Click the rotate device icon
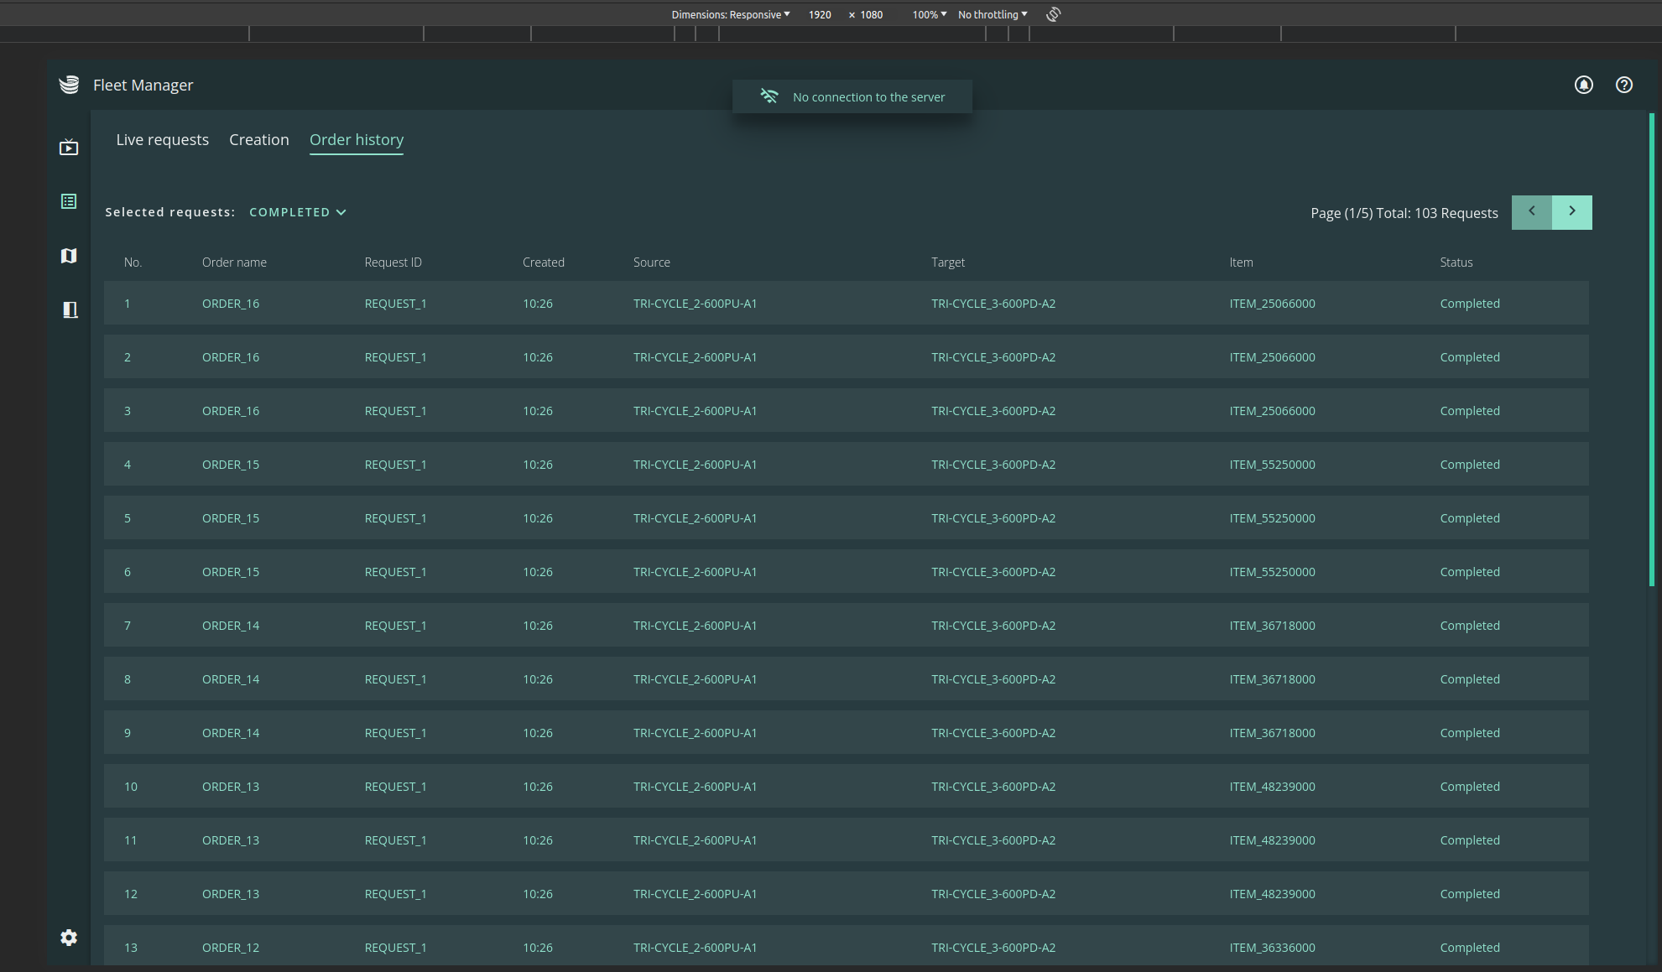This screenshot has height=972, width=1662. [1054, 14]
